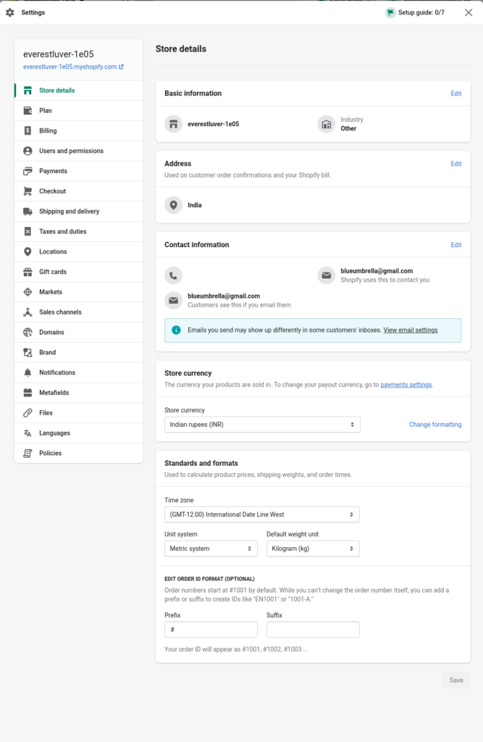This screenshot has height=742, width=483.
Task: Click Change formatting link
Action: click(x=435, y=425)
